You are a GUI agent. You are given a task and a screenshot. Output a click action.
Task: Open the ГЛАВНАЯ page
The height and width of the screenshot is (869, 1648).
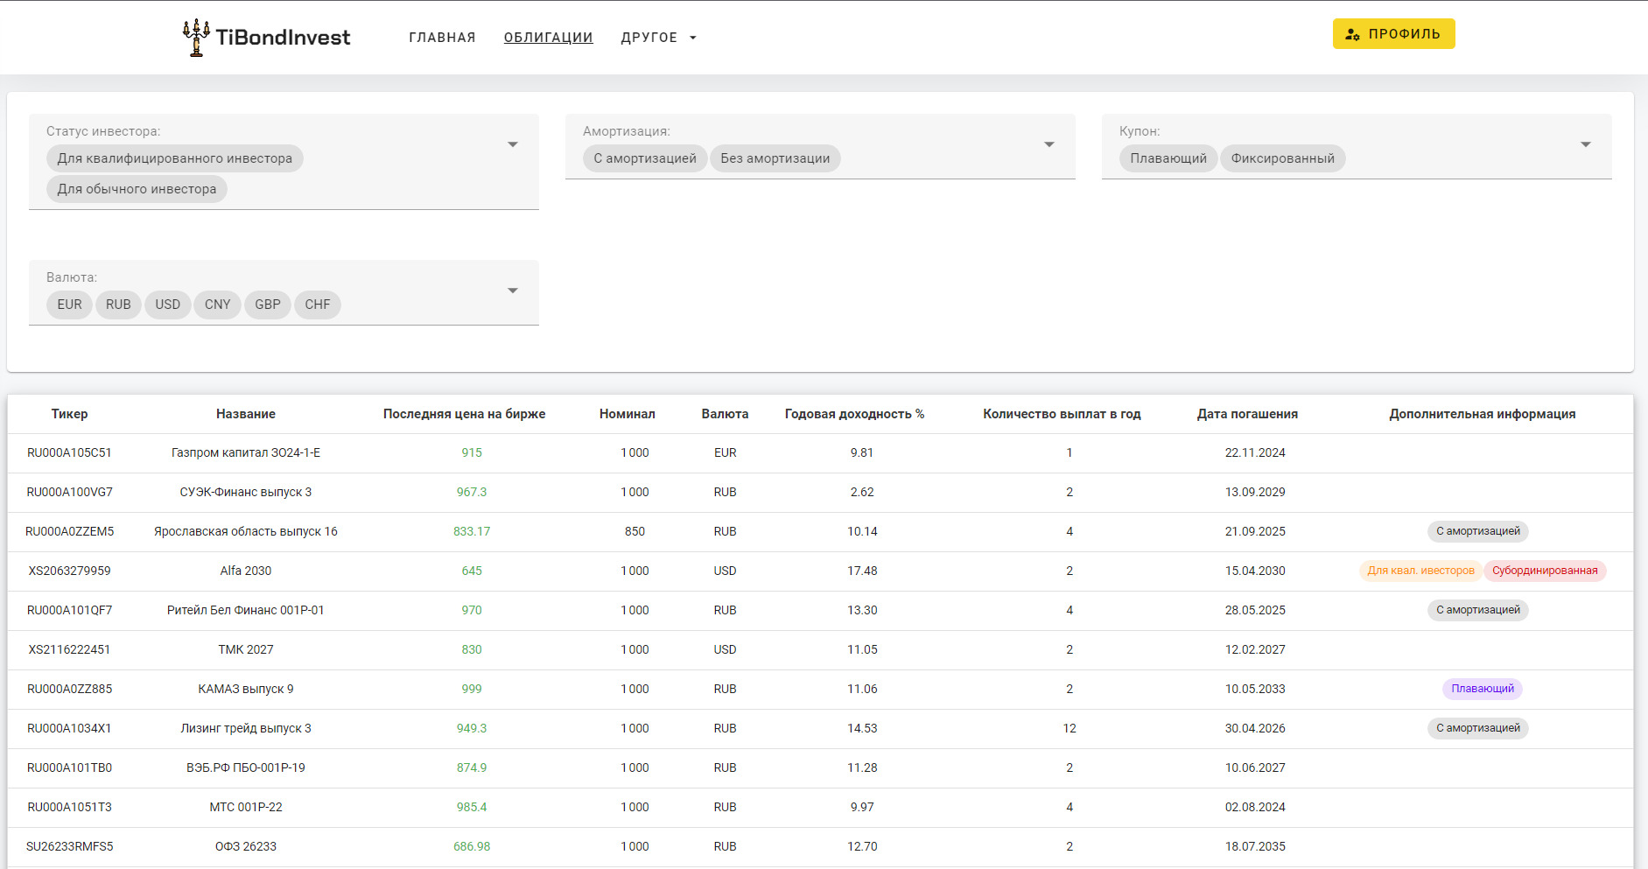coord(442,38)
